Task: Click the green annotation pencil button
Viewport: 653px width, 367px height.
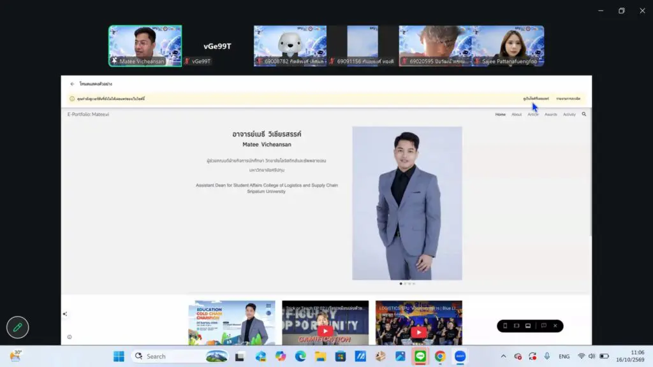Action: (x=17, y=327)
